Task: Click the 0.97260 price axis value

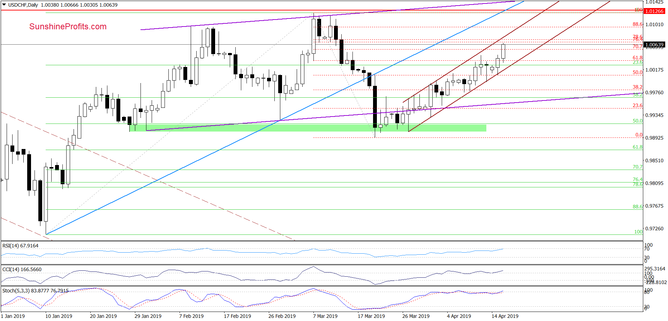Action: 654,229
